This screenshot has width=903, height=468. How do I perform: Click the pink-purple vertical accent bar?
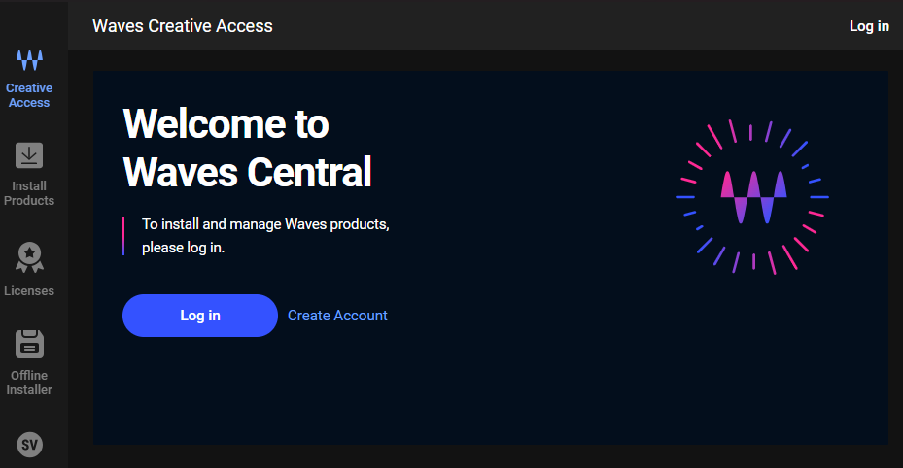[124, 236]
